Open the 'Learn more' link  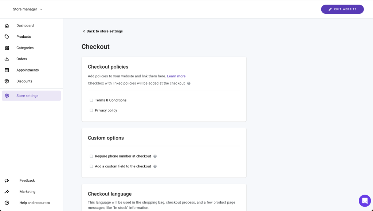point(176,76)
